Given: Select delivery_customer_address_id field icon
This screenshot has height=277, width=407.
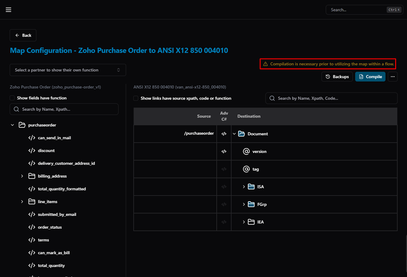Looking at the screenshot, I should point(31,163).
